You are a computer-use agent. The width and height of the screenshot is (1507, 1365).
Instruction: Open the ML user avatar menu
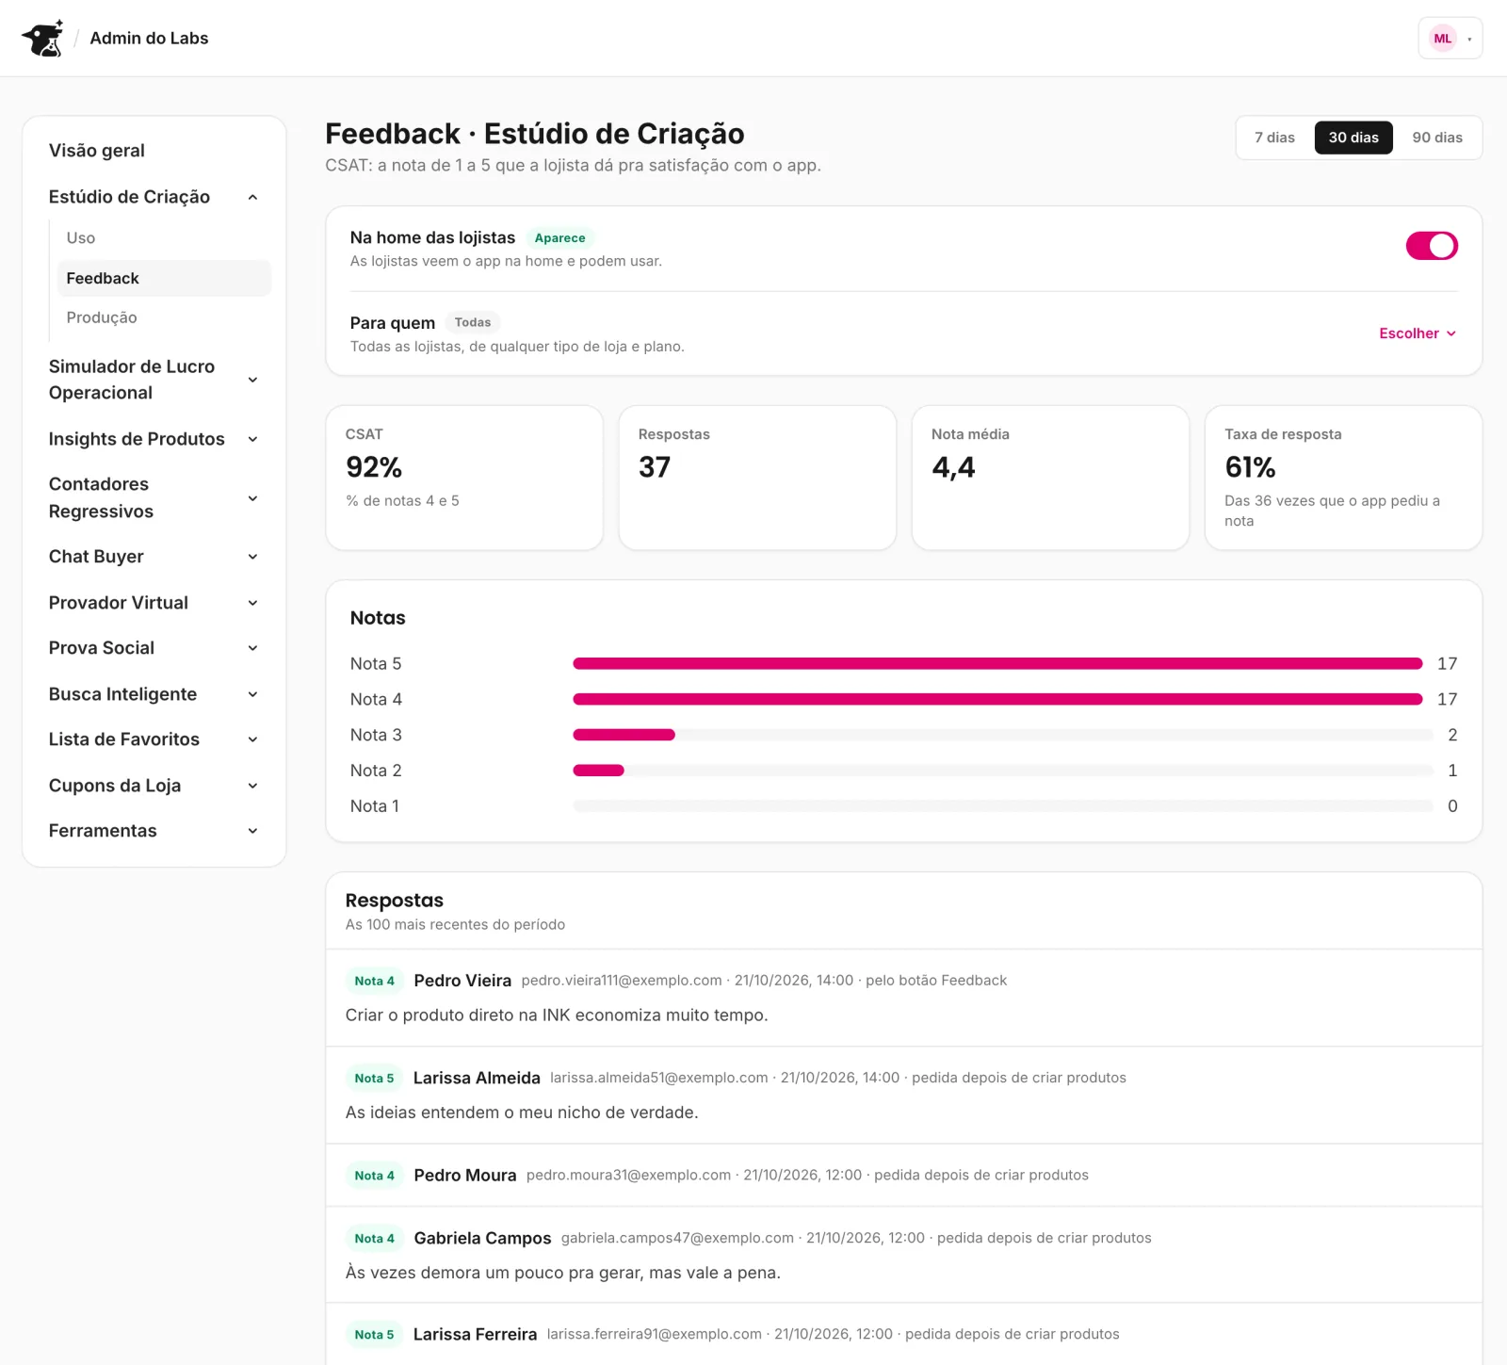point(1450,39)
